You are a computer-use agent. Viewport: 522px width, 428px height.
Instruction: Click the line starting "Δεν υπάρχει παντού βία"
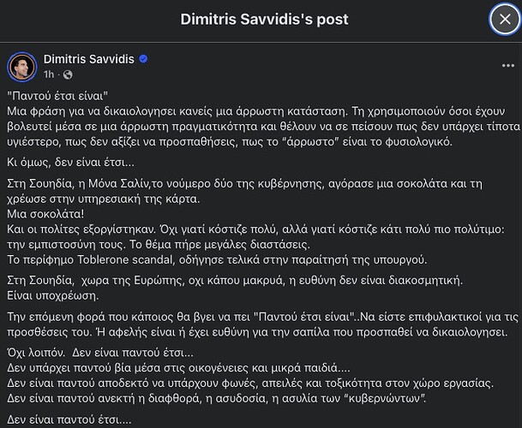pyautogui.click(x=178, y=368)
